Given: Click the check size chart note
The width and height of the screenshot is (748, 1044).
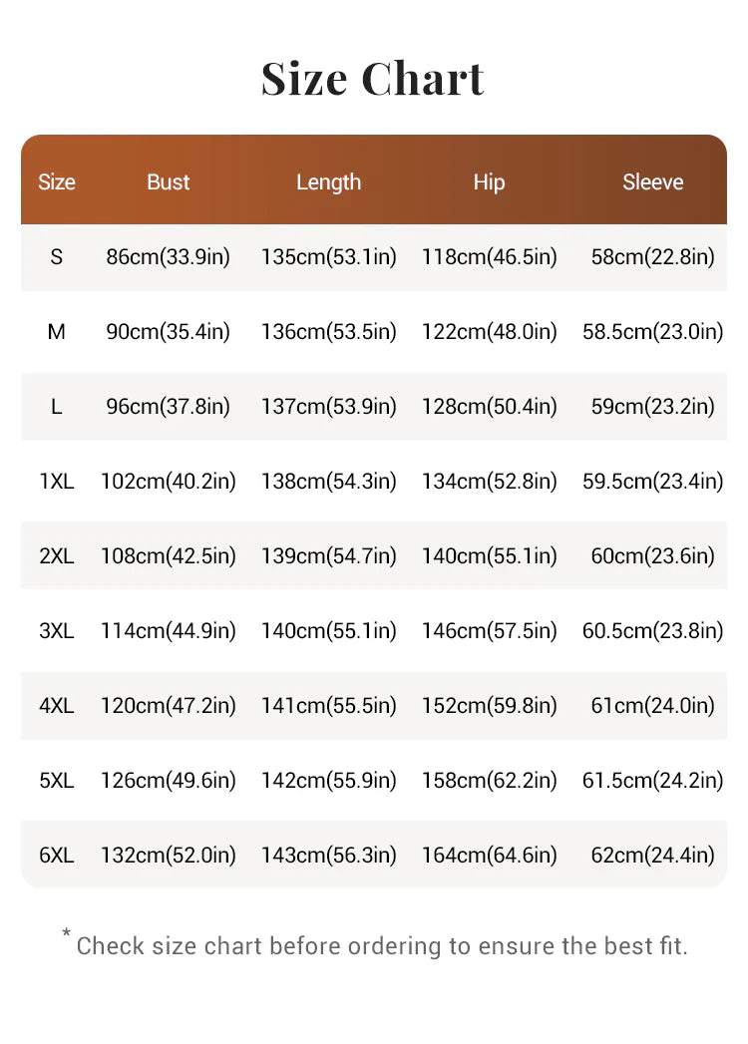Looking at the screenshot, I should [x=375, y=943].
